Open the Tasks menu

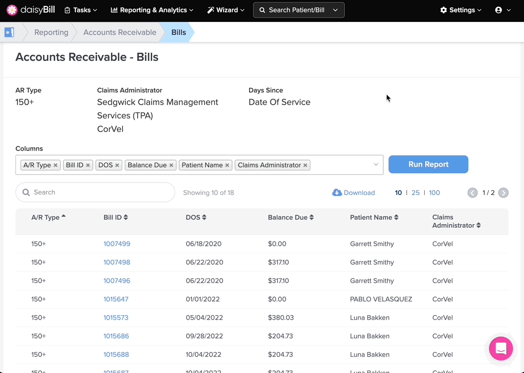(x=81, y=10)
